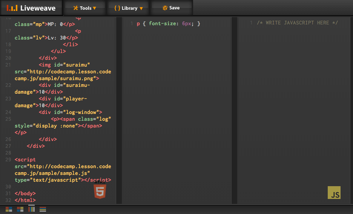Viewport: 353px width, 214px height.
Task: Click the div id="log-window" line
Action: [71, 112]
